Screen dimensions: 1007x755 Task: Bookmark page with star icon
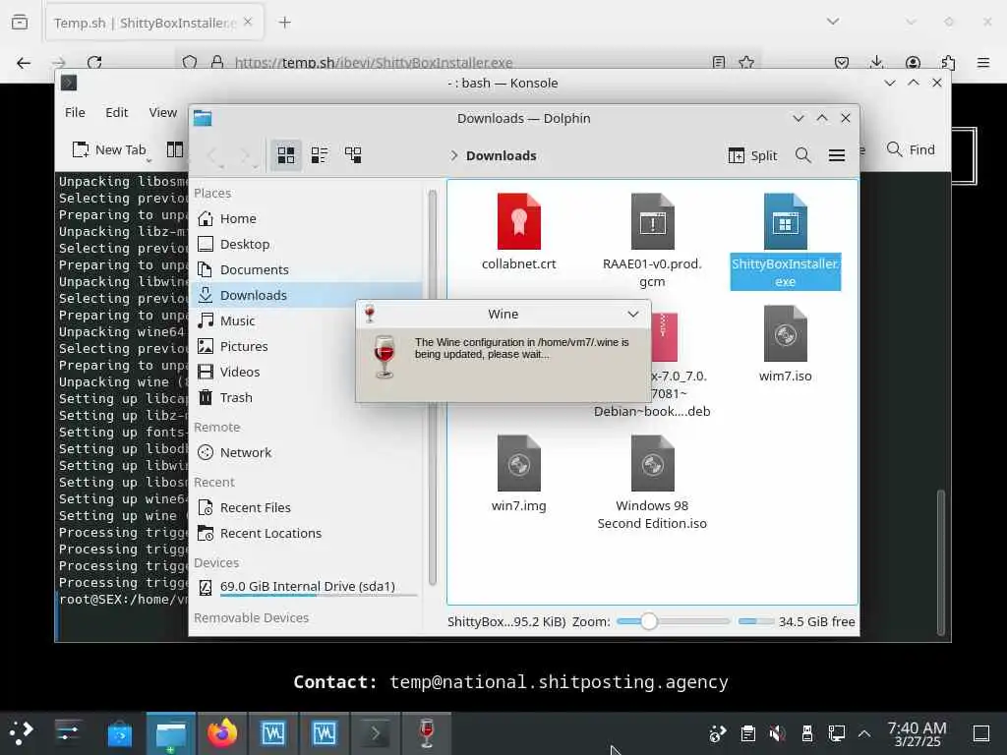(x=746, y=63)
